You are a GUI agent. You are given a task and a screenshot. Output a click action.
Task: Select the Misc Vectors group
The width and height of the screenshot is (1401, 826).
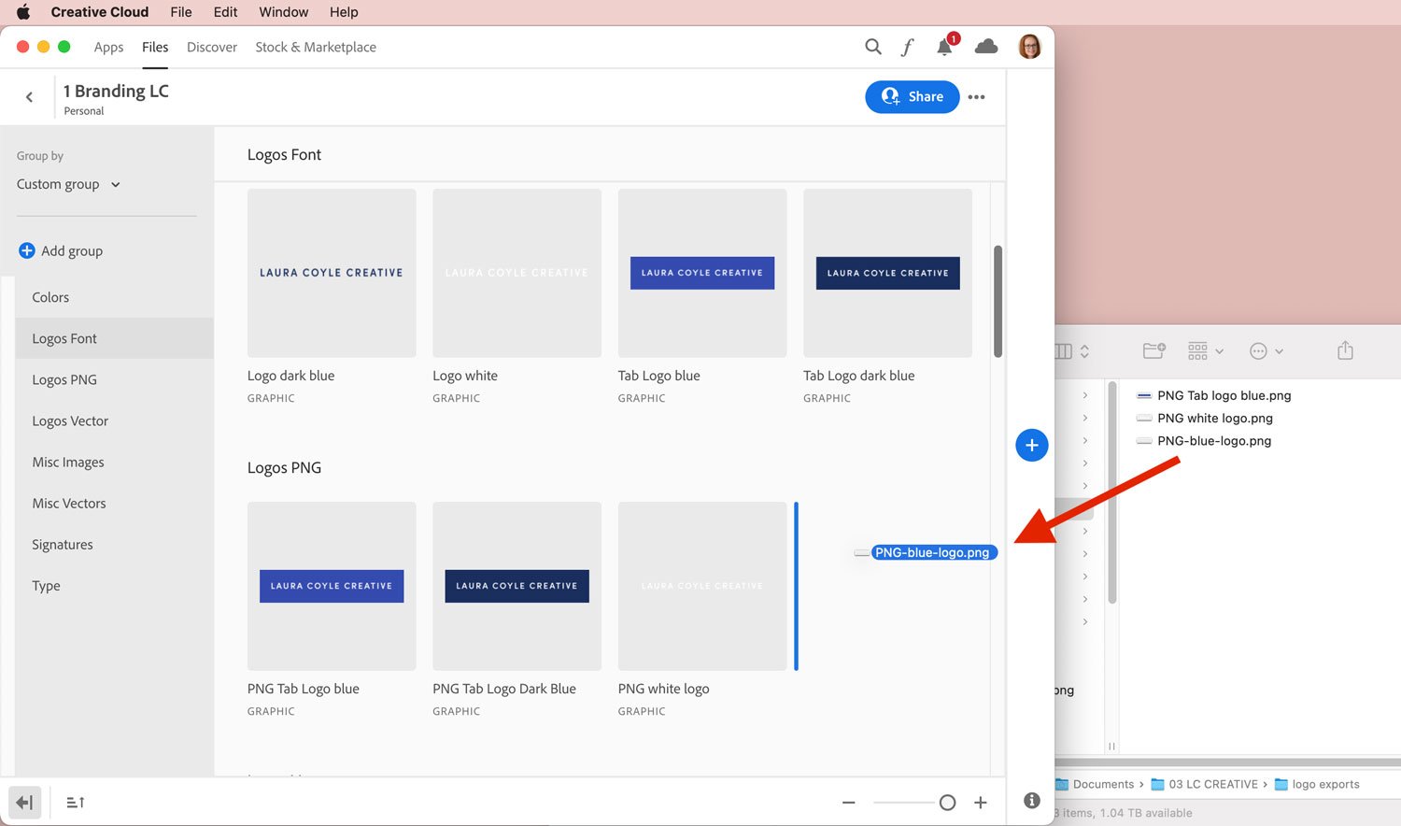click(x=114, y=503)
